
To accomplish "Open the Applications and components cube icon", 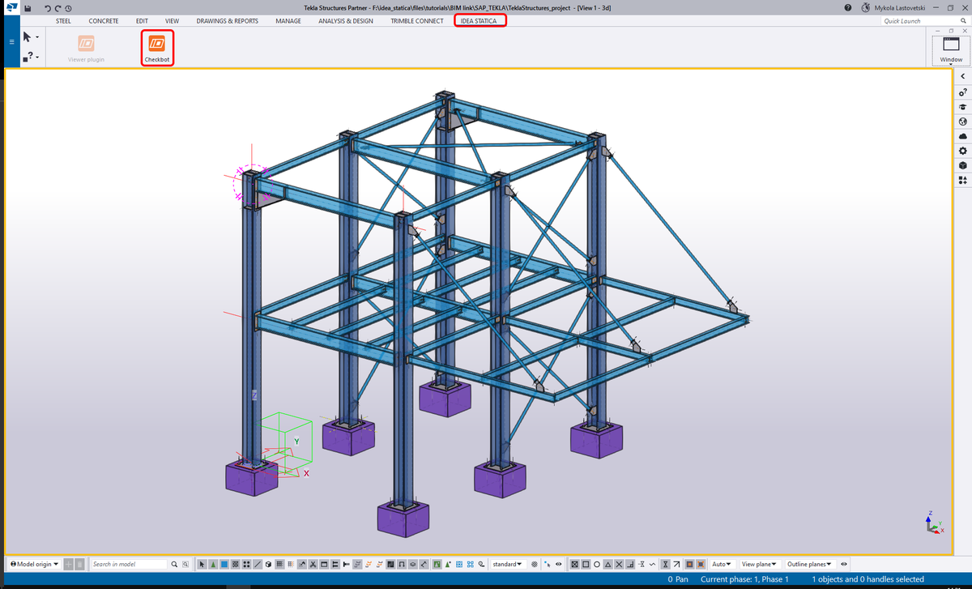I will pyautogui.click(x=962, y=164).
